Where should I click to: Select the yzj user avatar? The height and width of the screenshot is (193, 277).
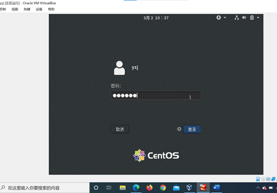tap(119, 68)
